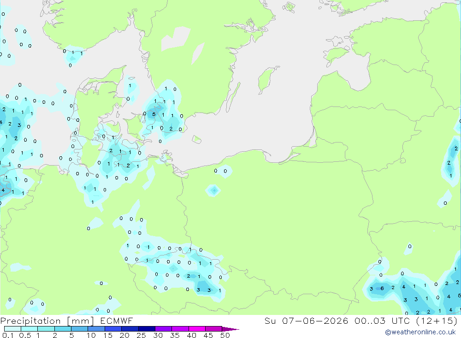Click the 20–25 mm dark blue legend segment
This screenshot has width=461, height=338.
coord(130,329)
